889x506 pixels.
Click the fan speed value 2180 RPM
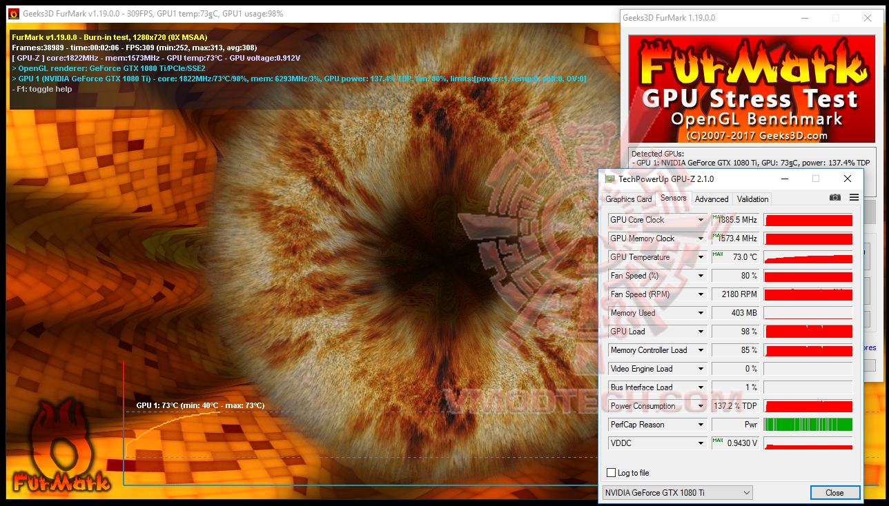(735, 294)
